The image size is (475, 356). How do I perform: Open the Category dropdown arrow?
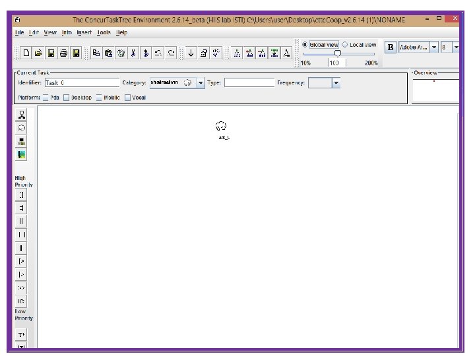click(201, 82)
